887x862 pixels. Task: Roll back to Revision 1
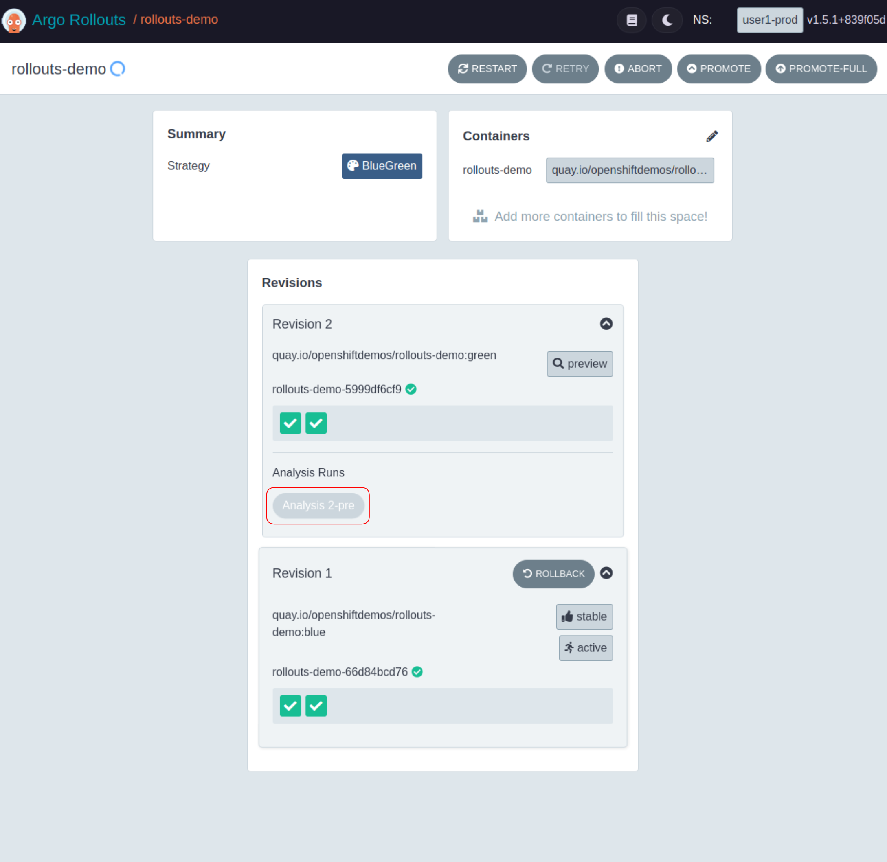553,574
